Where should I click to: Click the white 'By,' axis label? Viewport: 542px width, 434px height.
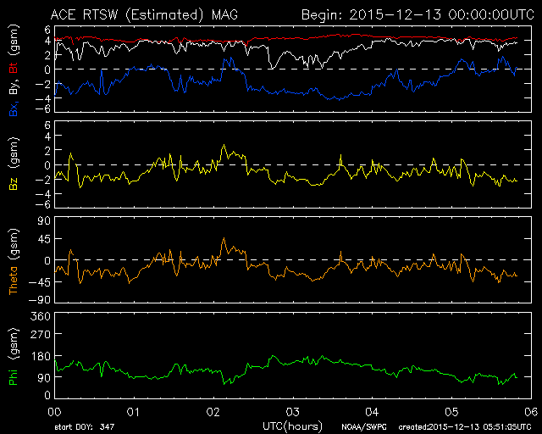14,85
